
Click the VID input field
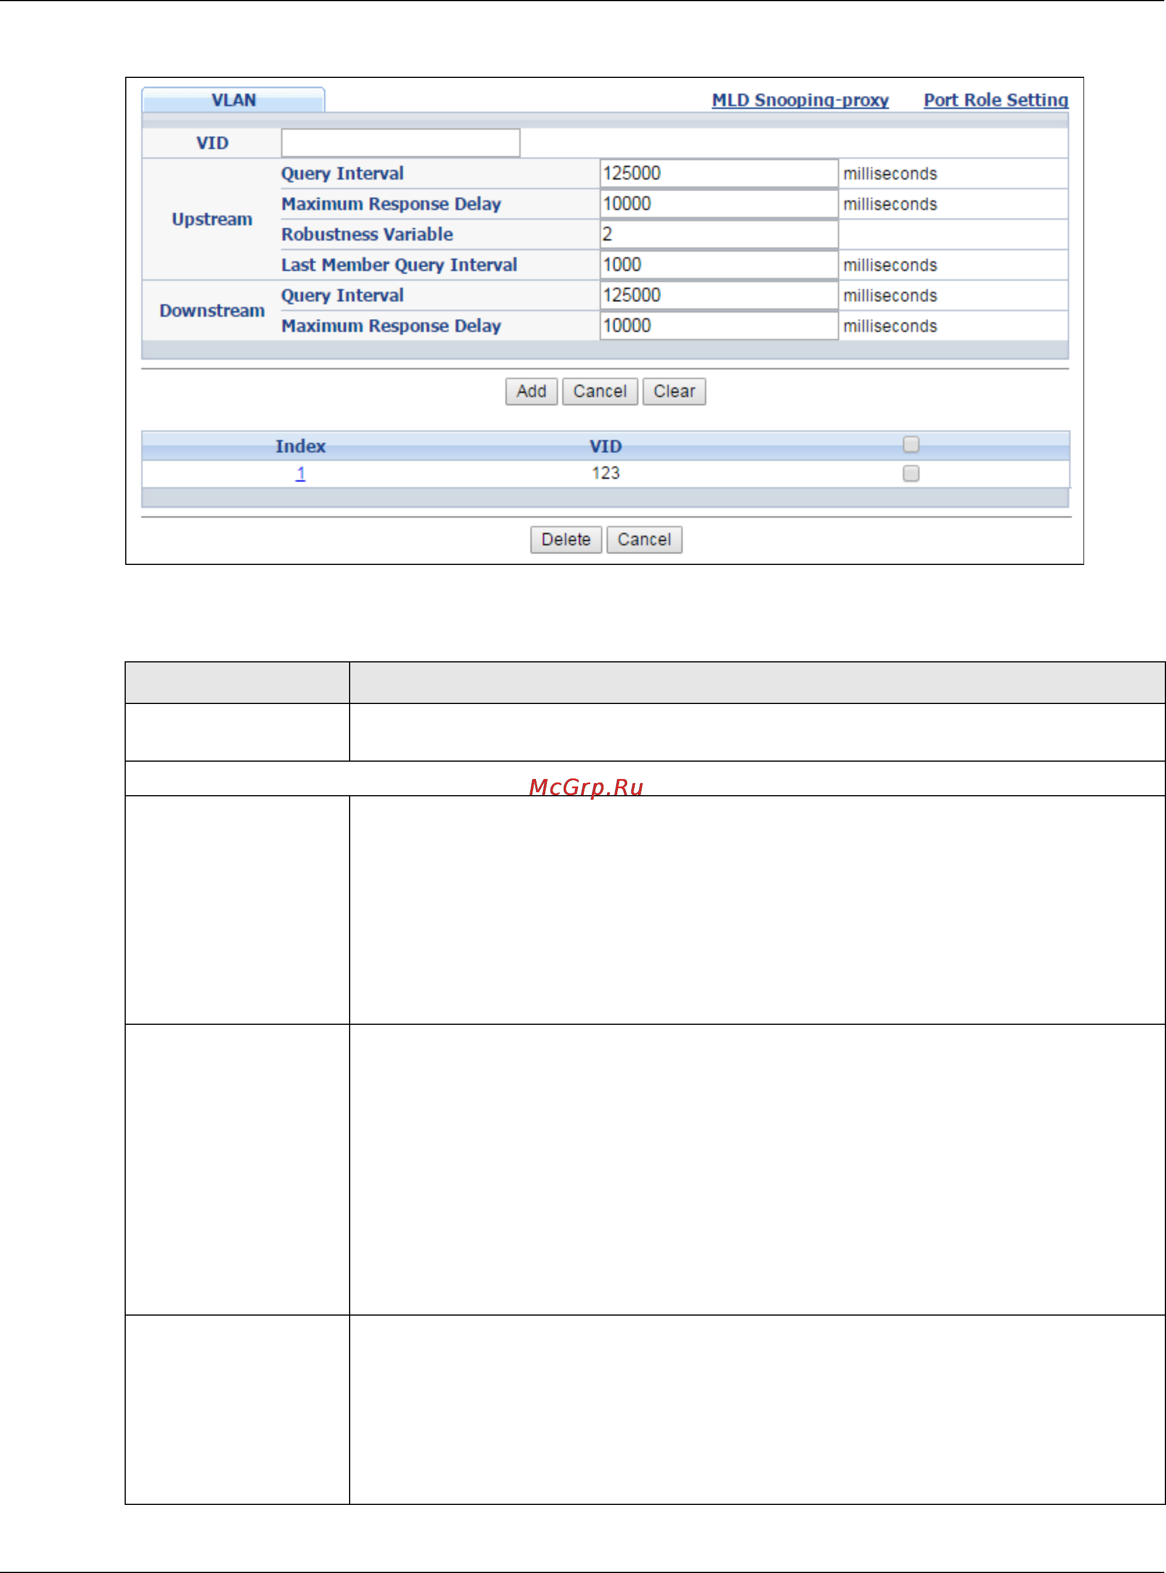click(x=400, y=143)
